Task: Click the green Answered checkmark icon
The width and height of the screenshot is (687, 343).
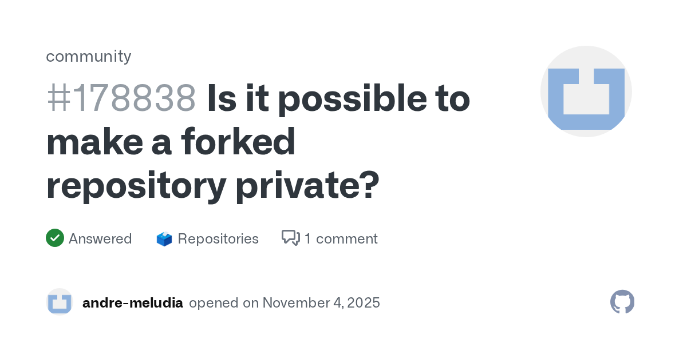Action: click(54, 238)
